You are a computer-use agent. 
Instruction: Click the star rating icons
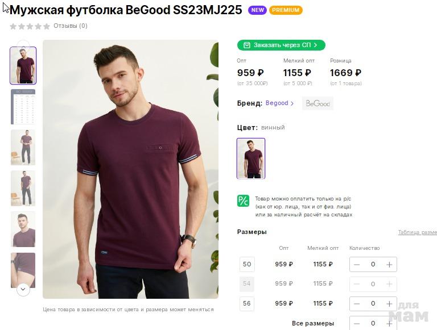coord(30,26)
